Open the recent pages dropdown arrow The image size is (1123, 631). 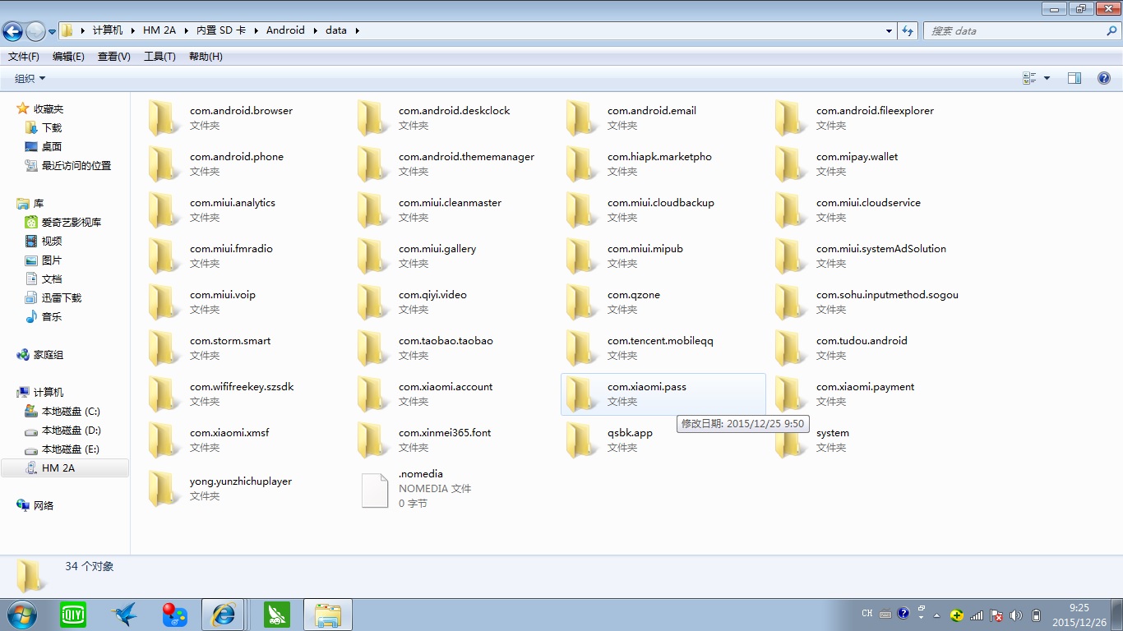[x=52, y=31]
